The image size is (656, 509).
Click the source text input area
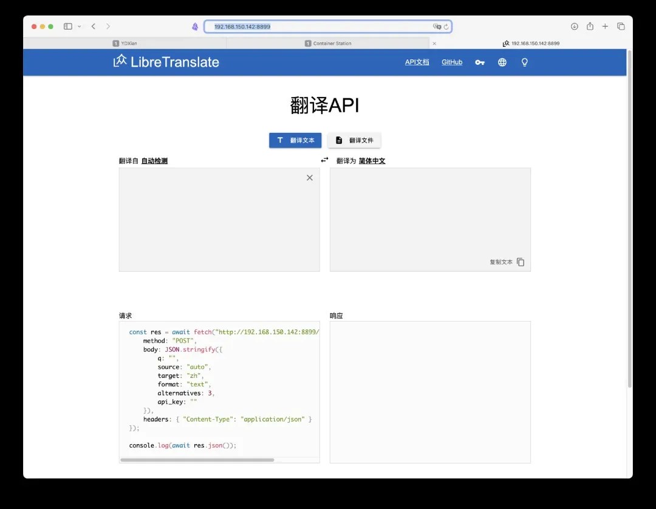pos(213,224)
